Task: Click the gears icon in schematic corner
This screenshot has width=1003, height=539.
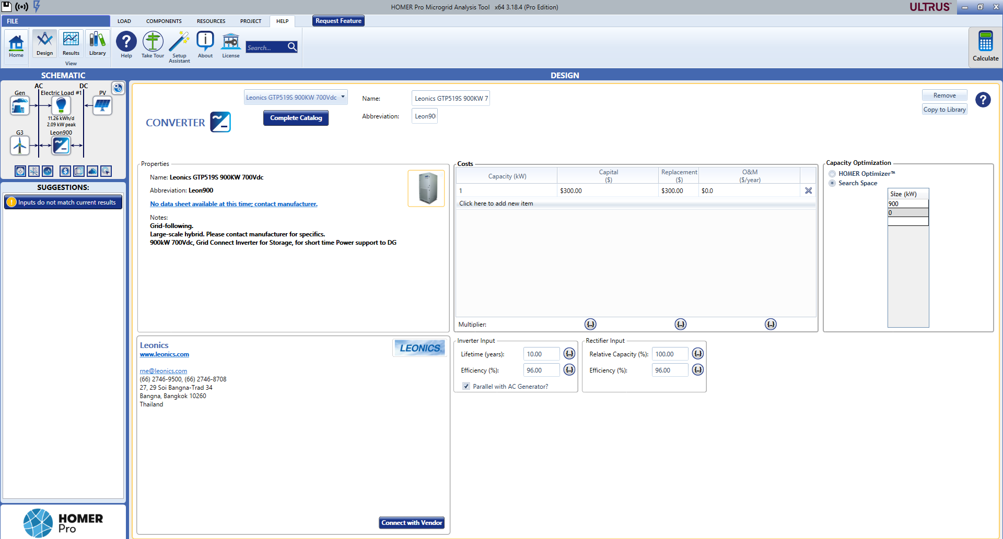Action: [x=119, y=88]
